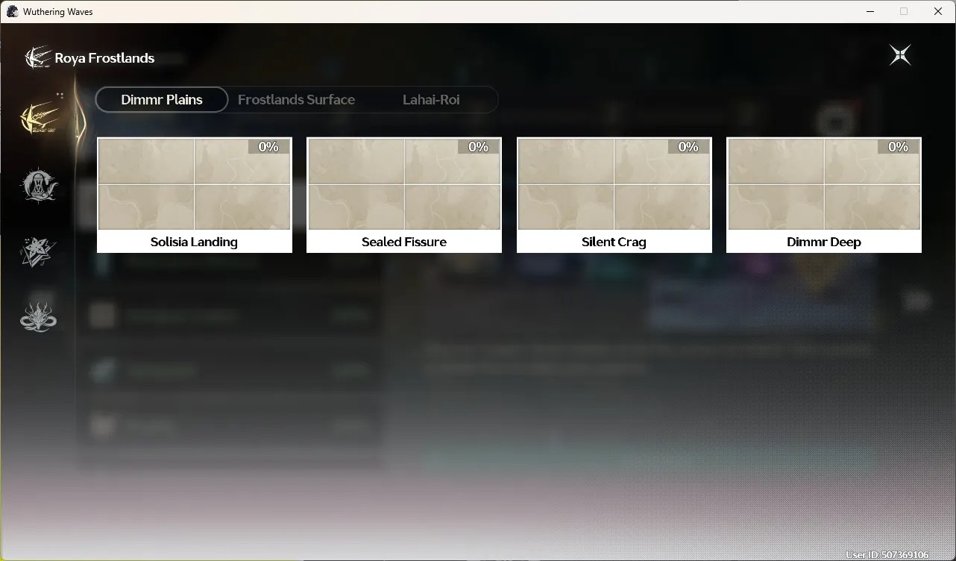Click the Roya Frostlands header logo icon
The image size is (956, 561).
[x=37, y=57]
